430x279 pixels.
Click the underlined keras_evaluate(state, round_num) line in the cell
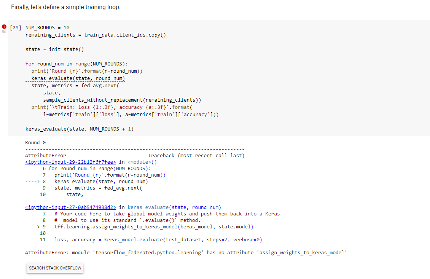click(78, 78)
